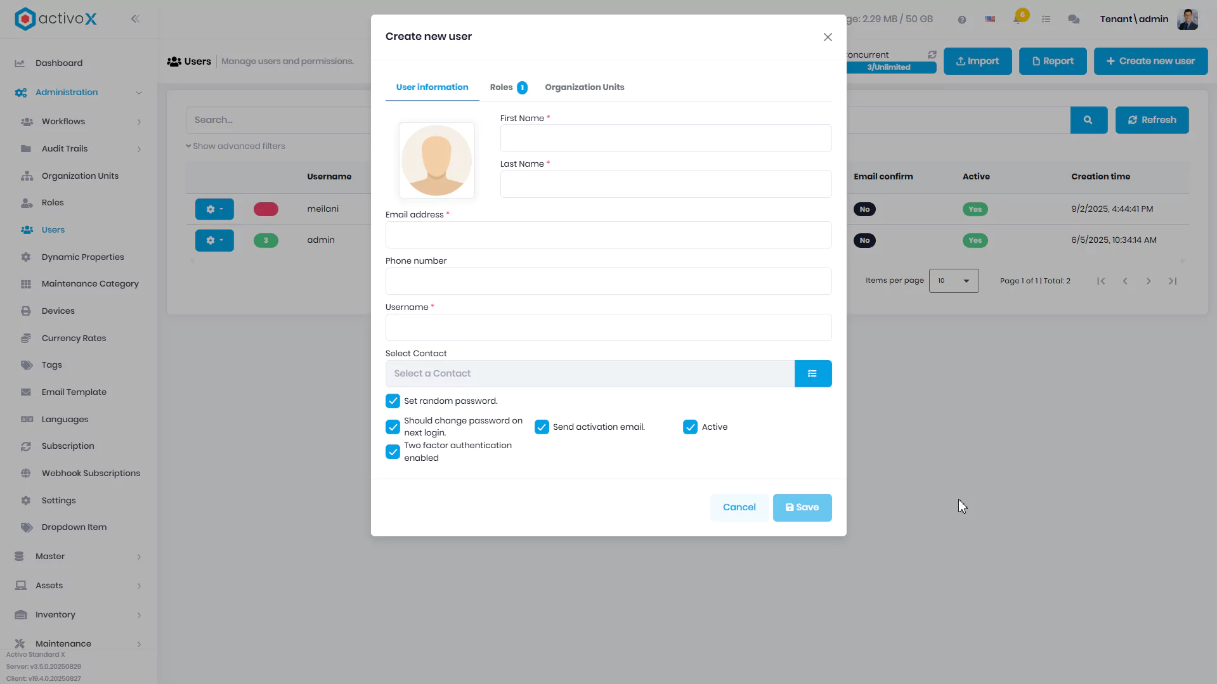The image size is (1217, 684).
Task: Click Cancel in Create new user dialog
Action: coord(739,507)
